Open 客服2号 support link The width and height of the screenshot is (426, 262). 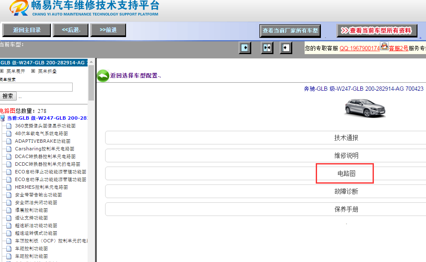399,48
